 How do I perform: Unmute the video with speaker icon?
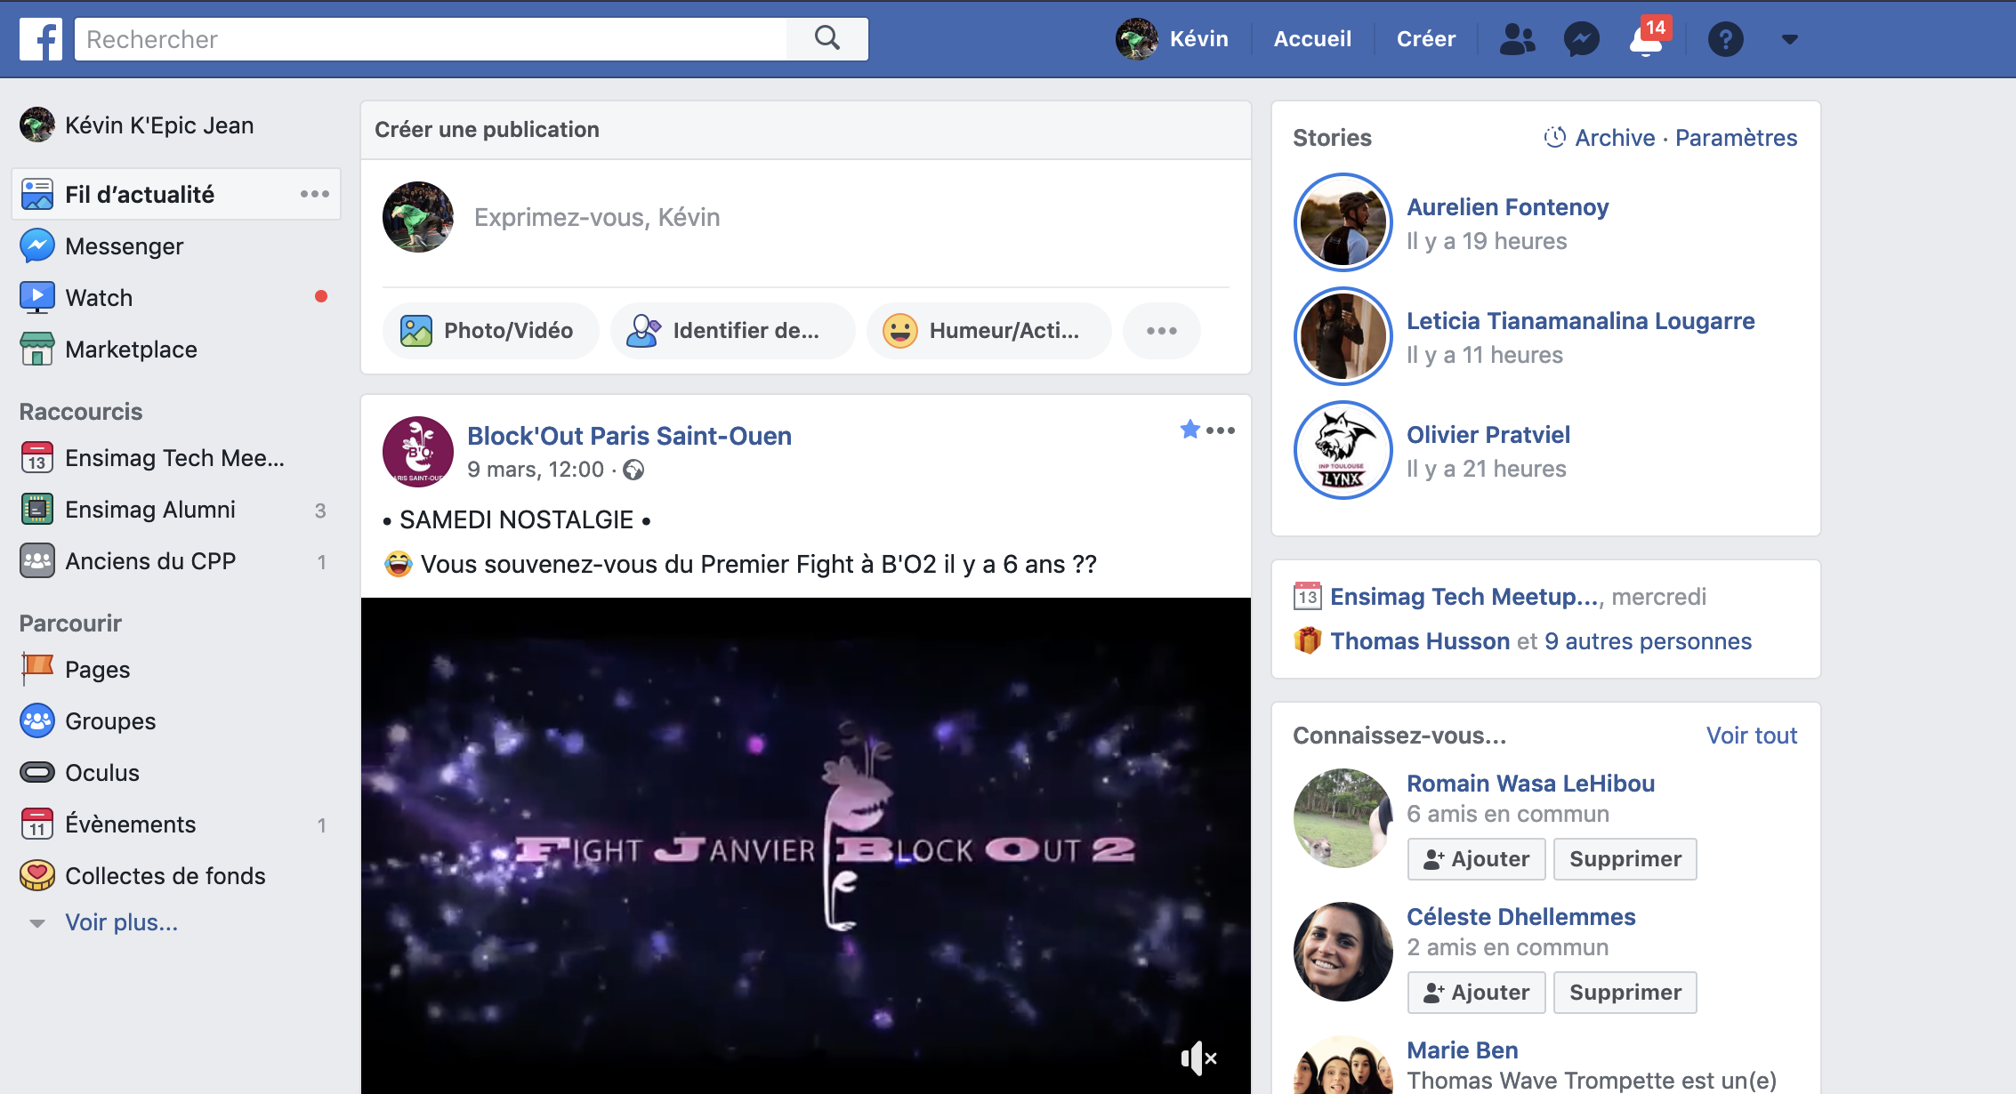pyautogui.click(x=1198, y=1058)
